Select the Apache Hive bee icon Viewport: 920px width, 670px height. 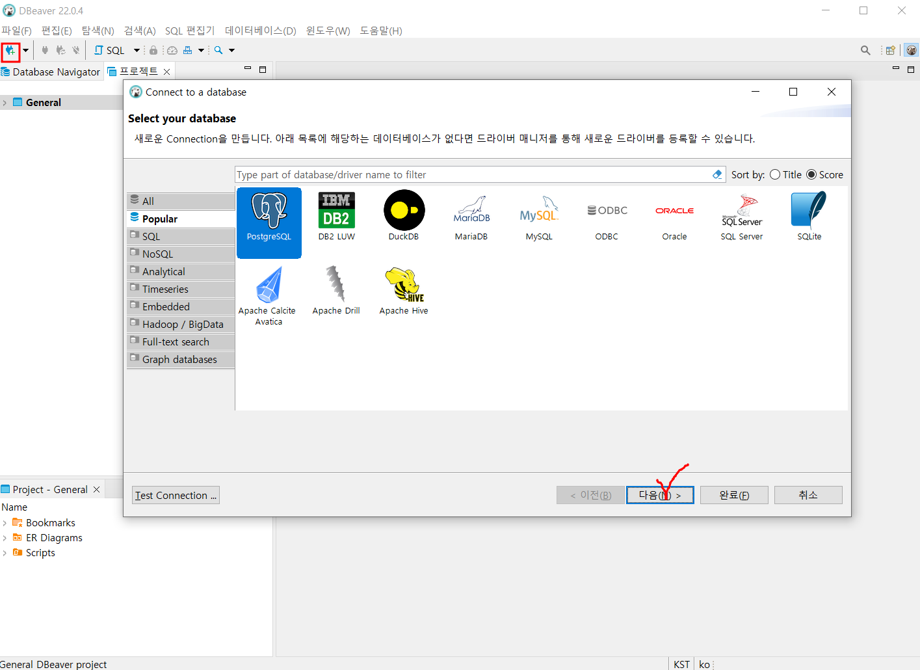[x=404, y=291]
